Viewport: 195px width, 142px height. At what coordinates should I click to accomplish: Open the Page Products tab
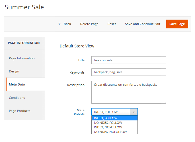tap(20, 111)
